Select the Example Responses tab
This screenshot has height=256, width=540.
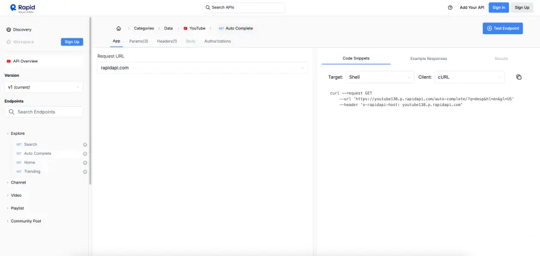pyautogui.click(x=428, y=59)
